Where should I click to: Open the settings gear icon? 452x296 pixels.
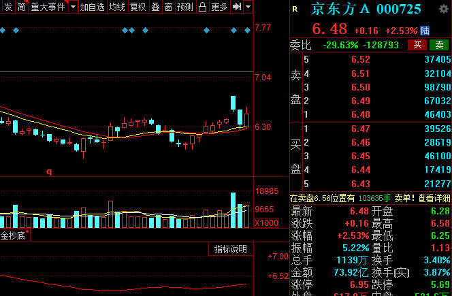point(444,10)
